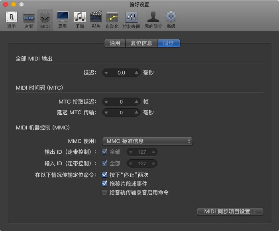Toggle 全部 checkbox for 输入 ID
Image resolution: width=279 pixels, height=231 pixels.
point(104,163)
